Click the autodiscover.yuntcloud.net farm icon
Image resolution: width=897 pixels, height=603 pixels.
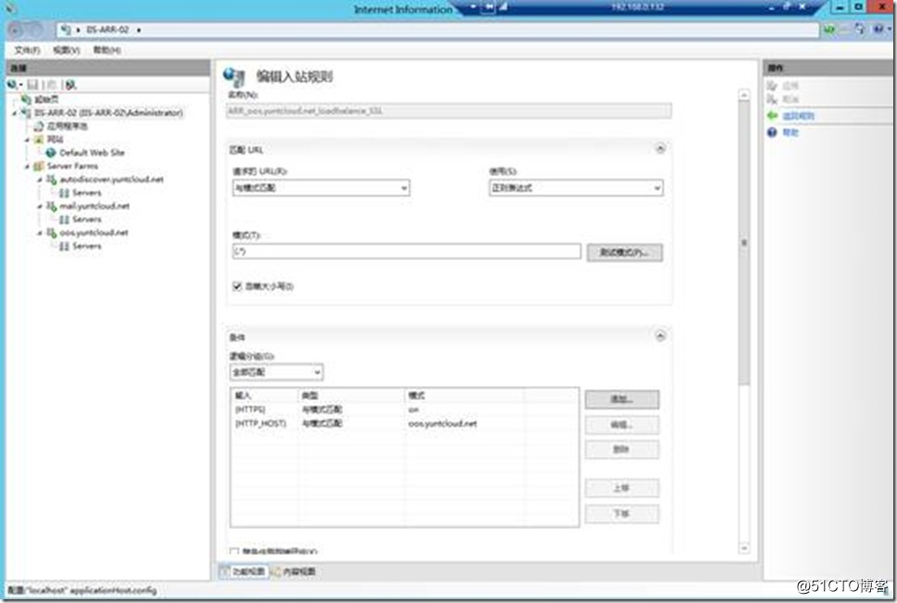pyautogui.click(x=52, y=180)
